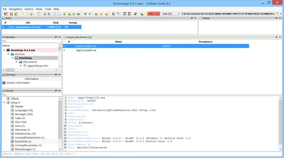The image size is (284, 158).
Task: Collapse the innosetup-6.4.3.exe tree node
Action: [x=4, y=50]
